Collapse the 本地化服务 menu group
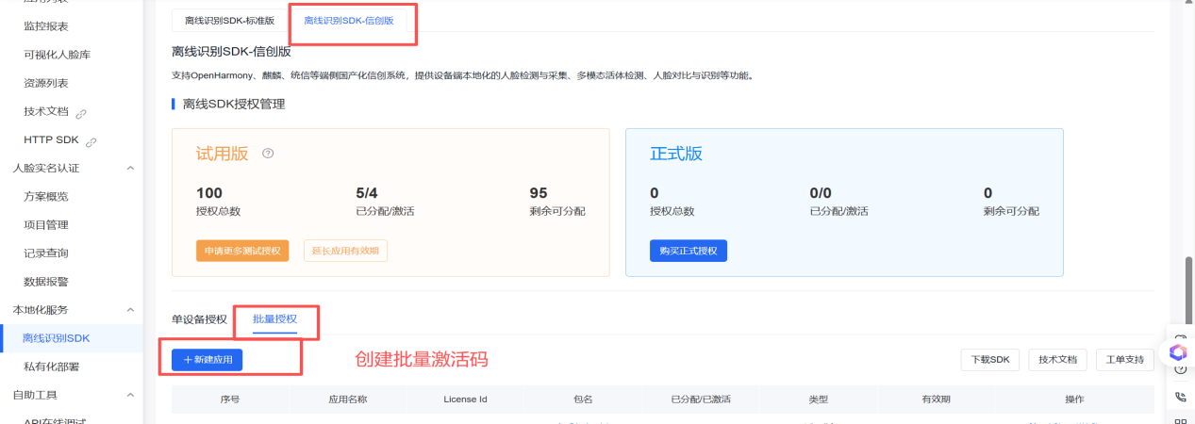The image size is (1195, 424). coord(130,309)
